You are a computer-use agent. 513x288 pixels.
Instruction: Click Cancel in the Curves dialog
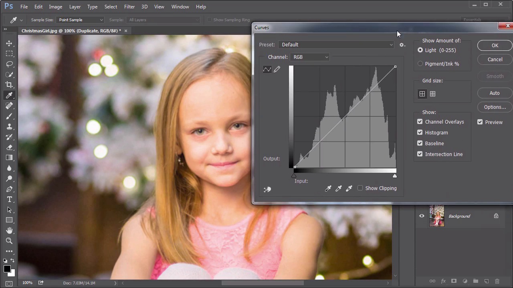pyautogui.click(x=495, y=60)
